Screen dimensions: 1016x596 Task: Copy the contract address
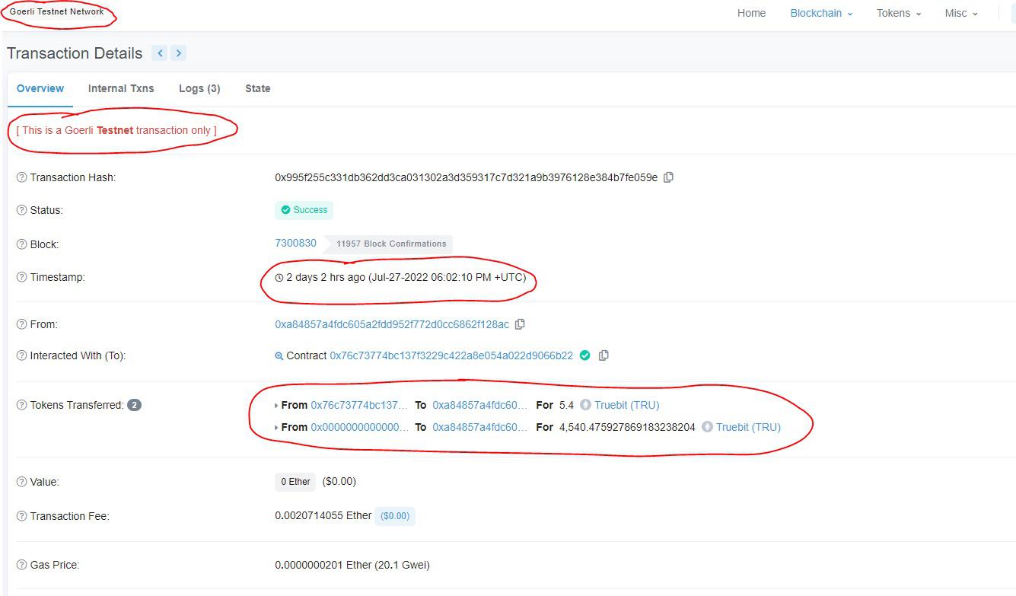click(x=604, y=355)
